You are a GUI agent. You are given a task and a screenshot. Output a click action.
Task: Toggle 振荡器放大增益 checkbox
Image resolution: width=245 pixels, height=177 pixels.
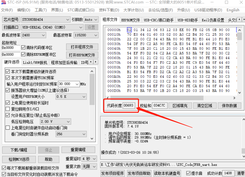tap(8, 90)
